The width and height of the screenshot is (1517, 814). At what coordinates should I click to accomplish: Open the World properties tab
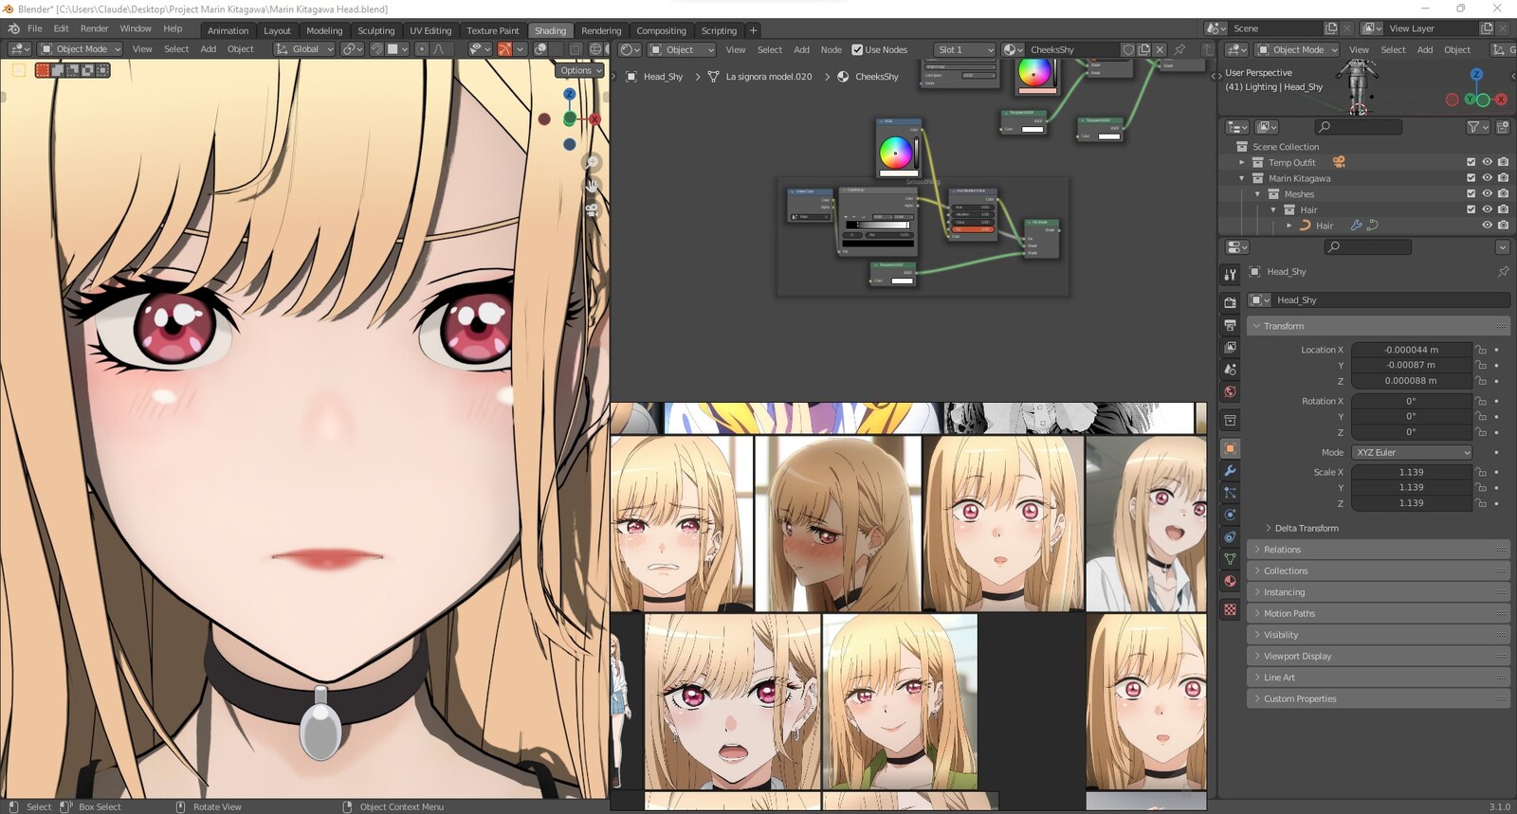pos(1230,391)
